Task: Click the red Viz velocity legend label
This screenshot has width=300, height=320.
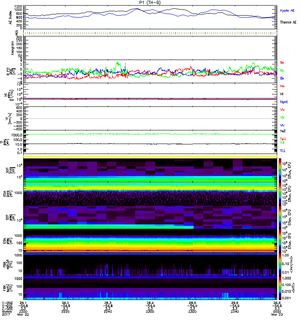Action: tap(282, 110)
